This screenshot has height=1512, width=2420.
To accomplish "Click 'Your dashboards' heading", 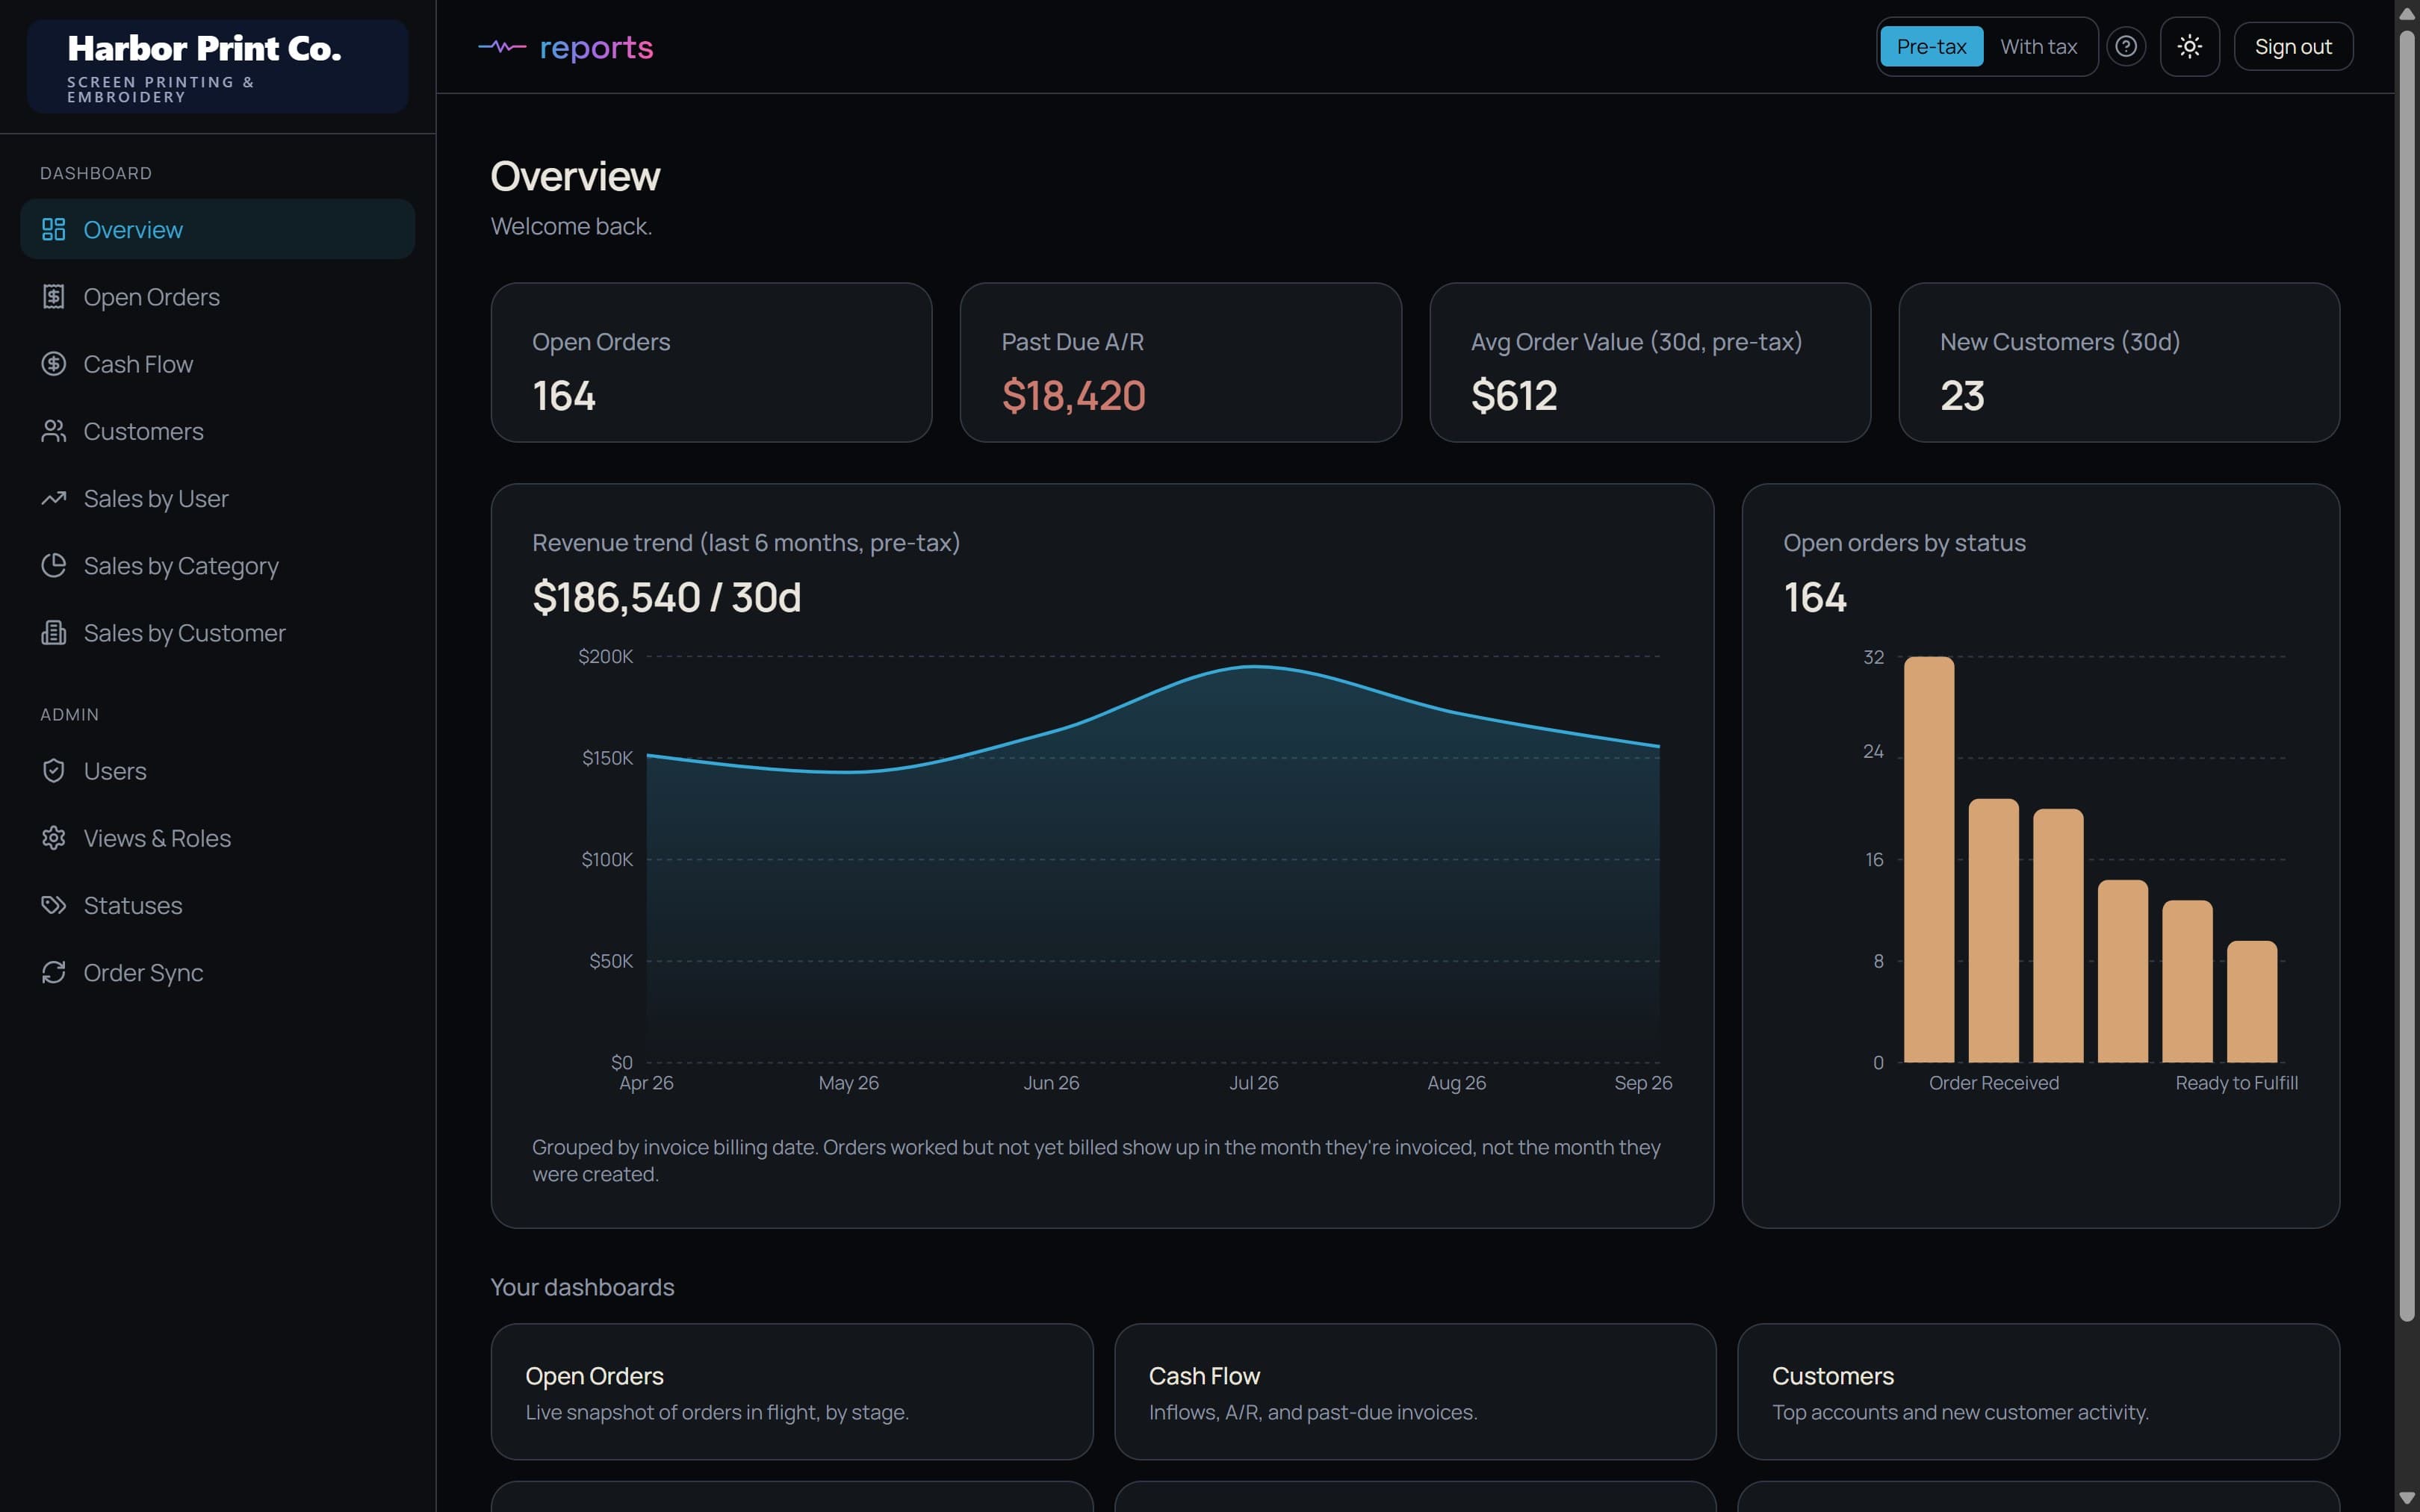I will [582, 1287].
